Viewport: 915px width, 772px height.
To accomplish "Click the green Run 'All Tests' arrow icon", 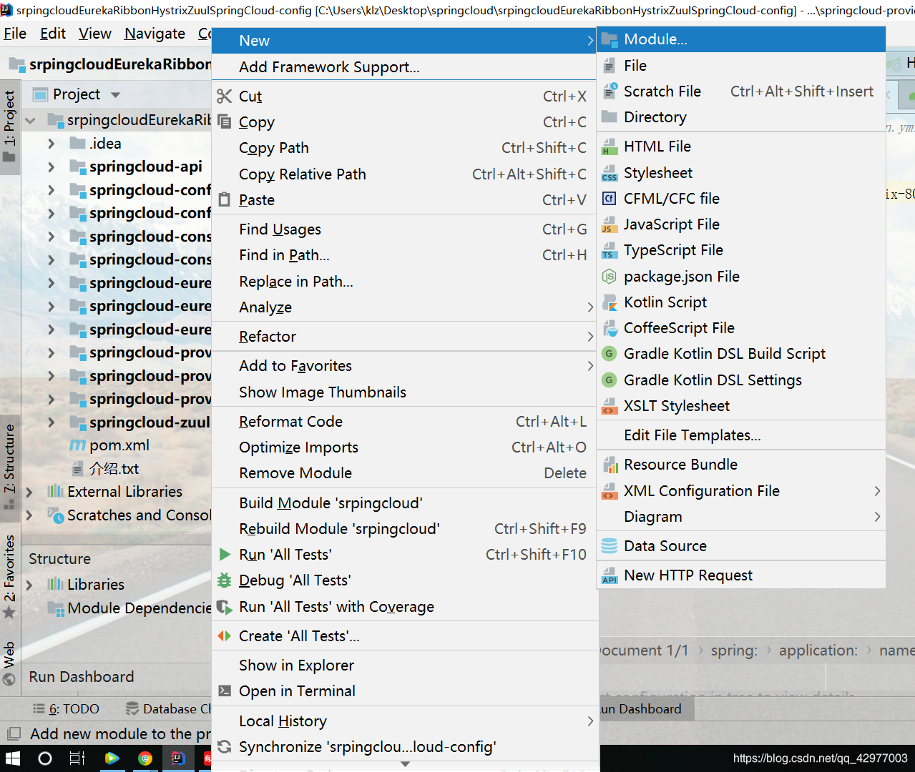I will pyautogui.click(x=225, y=554).
